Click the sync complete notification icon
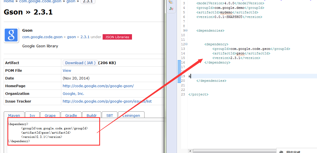 coord(281,152)
